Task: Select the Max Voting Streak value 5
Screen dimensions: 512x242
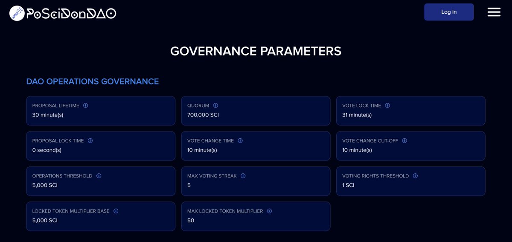Action: click(x=189, y=185)
